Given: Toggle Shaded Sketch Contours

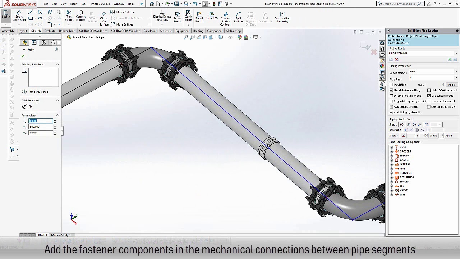Looking at the screenshot, I should click(x=226, y=18).
